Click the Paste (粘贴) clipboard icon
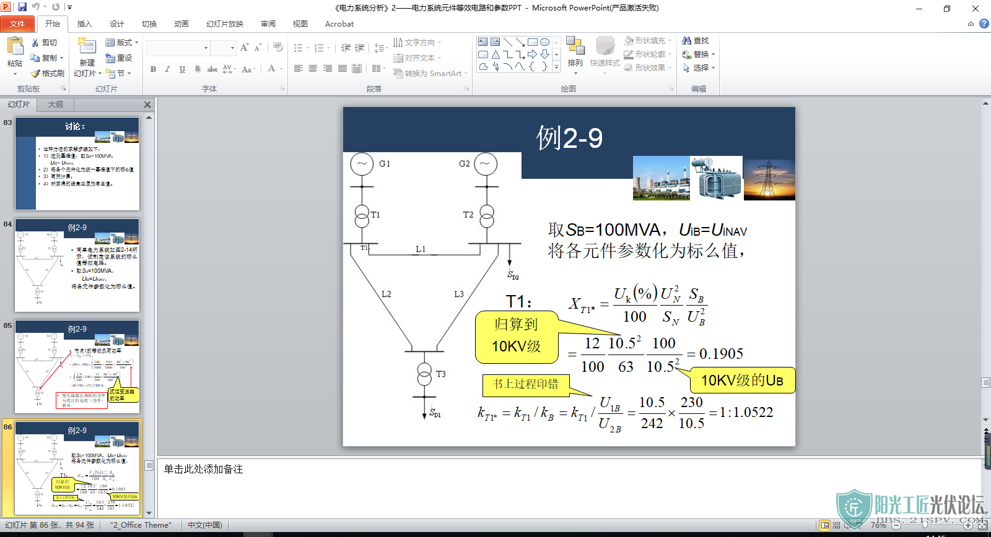This screenshot has width=991, height=537. (x=15, y=47)
